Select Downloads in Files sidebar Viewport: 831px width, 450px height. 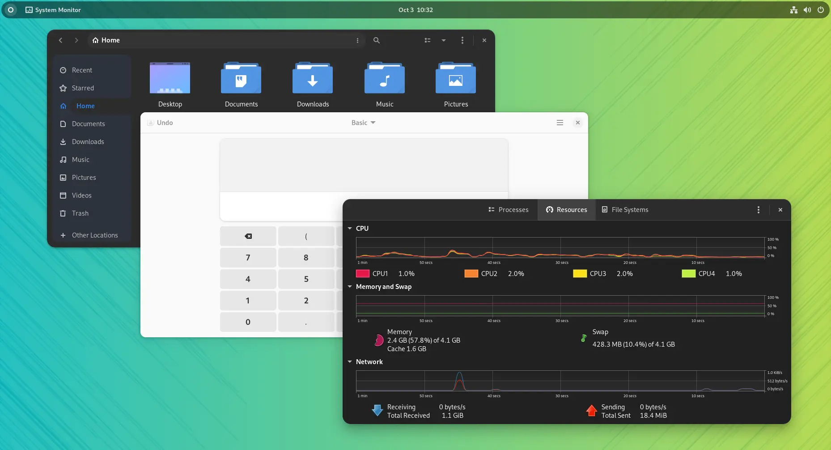(x=92, y=142)
